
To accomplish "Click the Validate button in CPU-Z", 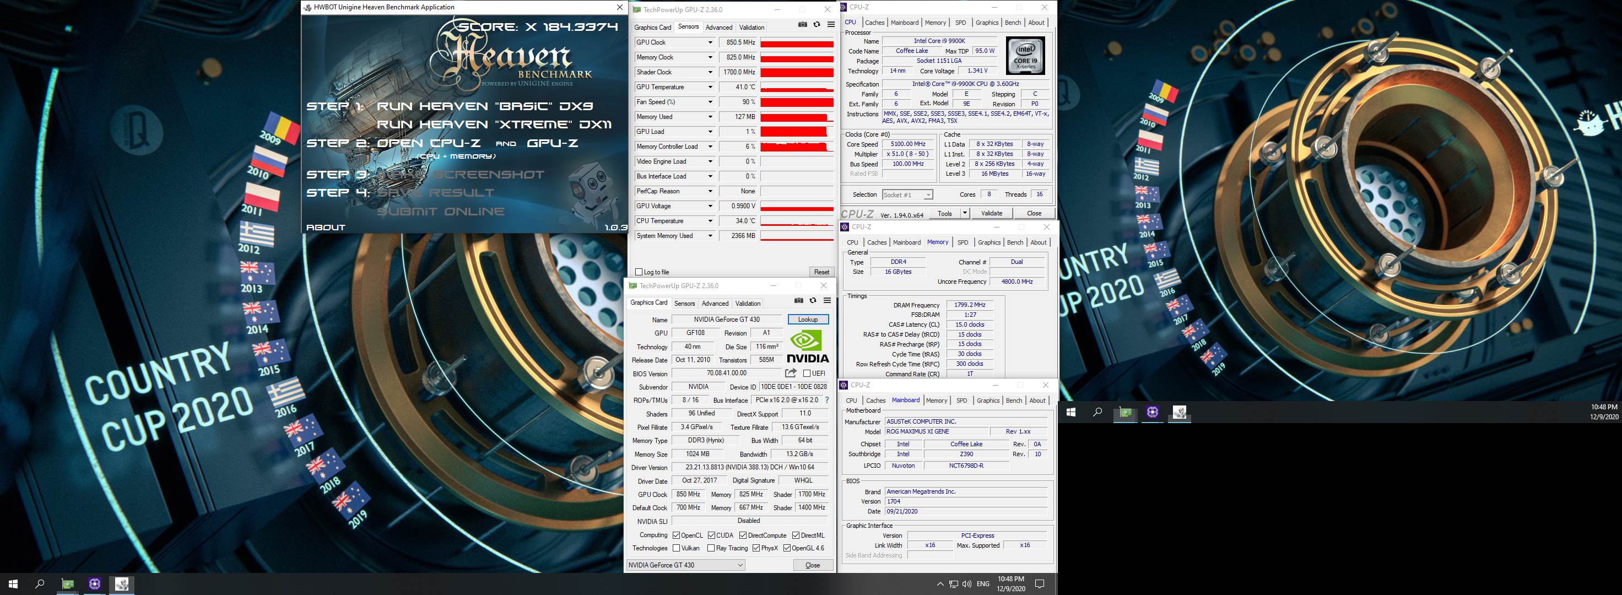I will tap(992, 213).
